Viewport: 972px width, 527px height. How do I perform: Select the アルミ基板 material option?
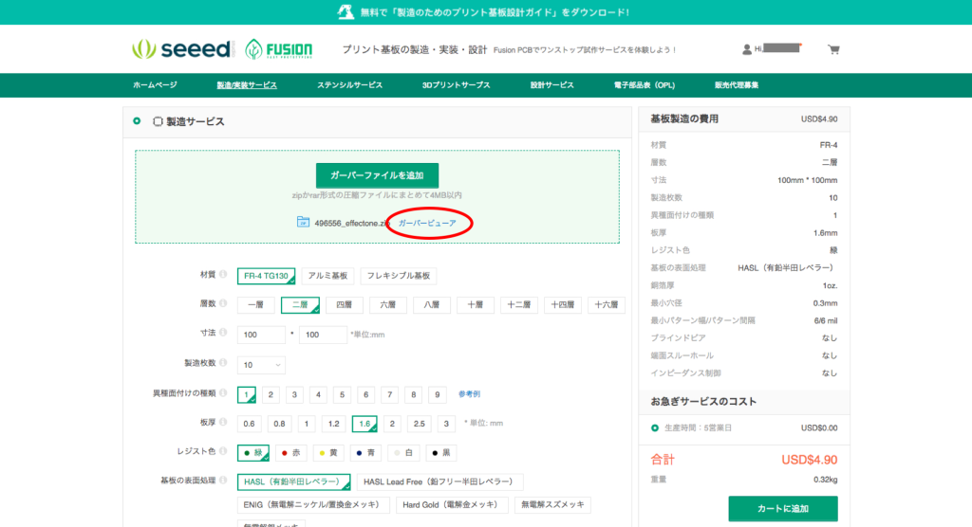coord(328,276)
